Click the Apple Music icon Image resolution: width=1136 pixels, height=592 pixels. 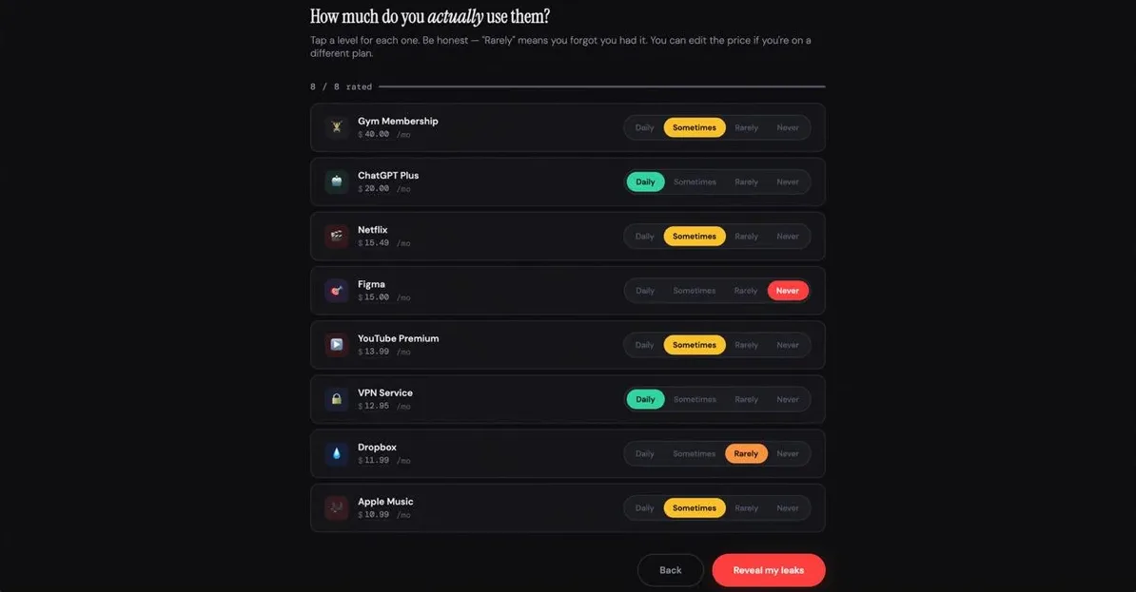click(x=336, y=506)
